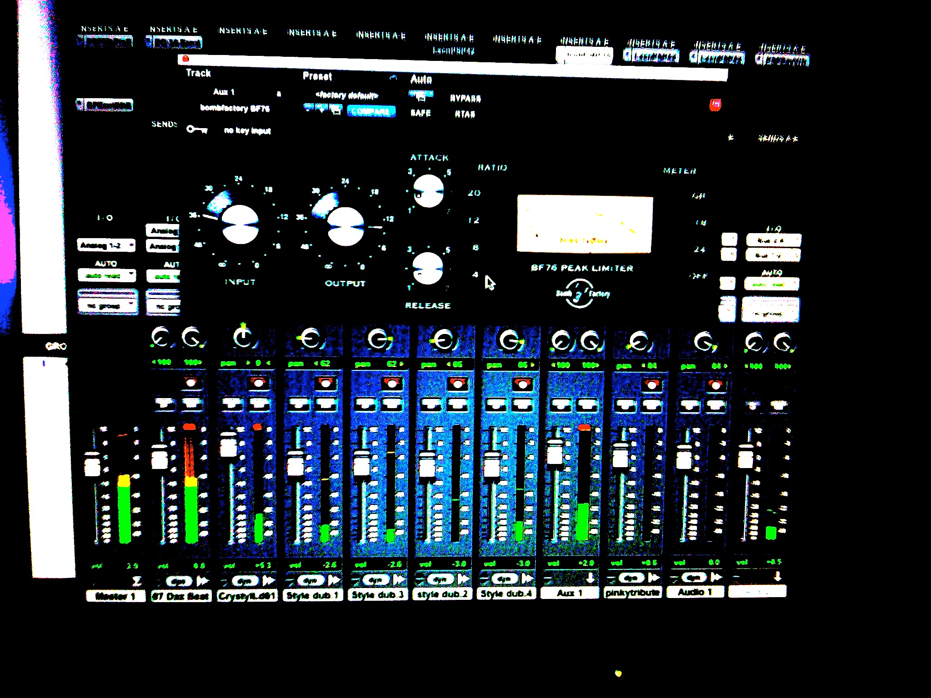The image size is (931, 698).
Task: Click the COMPARE button
Action: (371, 111)
